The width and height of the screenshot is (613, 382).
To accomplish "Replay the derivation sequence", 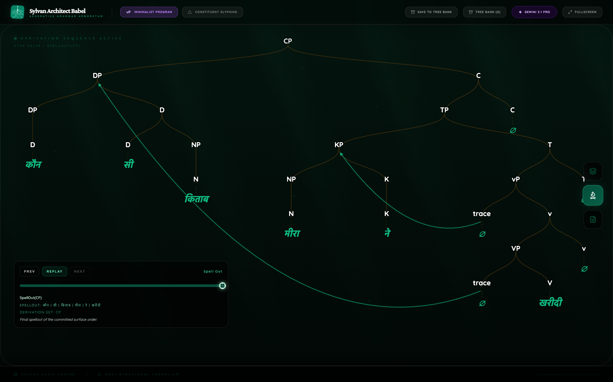I will (55, 272).
